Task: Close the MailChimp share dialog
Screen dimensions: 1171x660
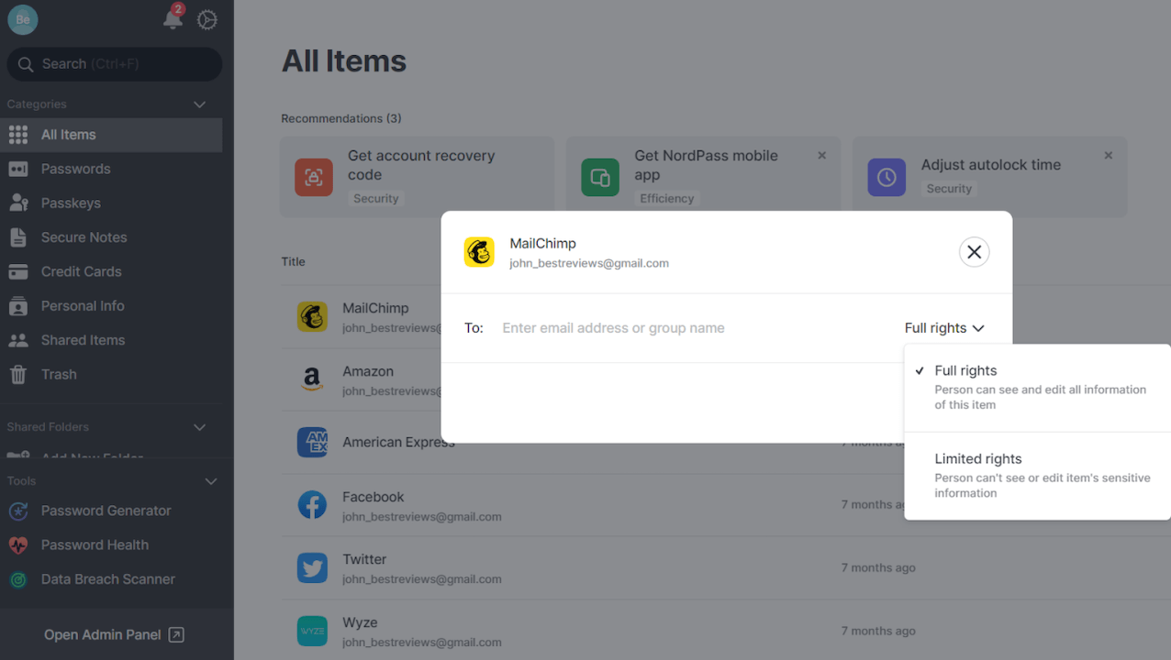Action: [x=974, y=252]
